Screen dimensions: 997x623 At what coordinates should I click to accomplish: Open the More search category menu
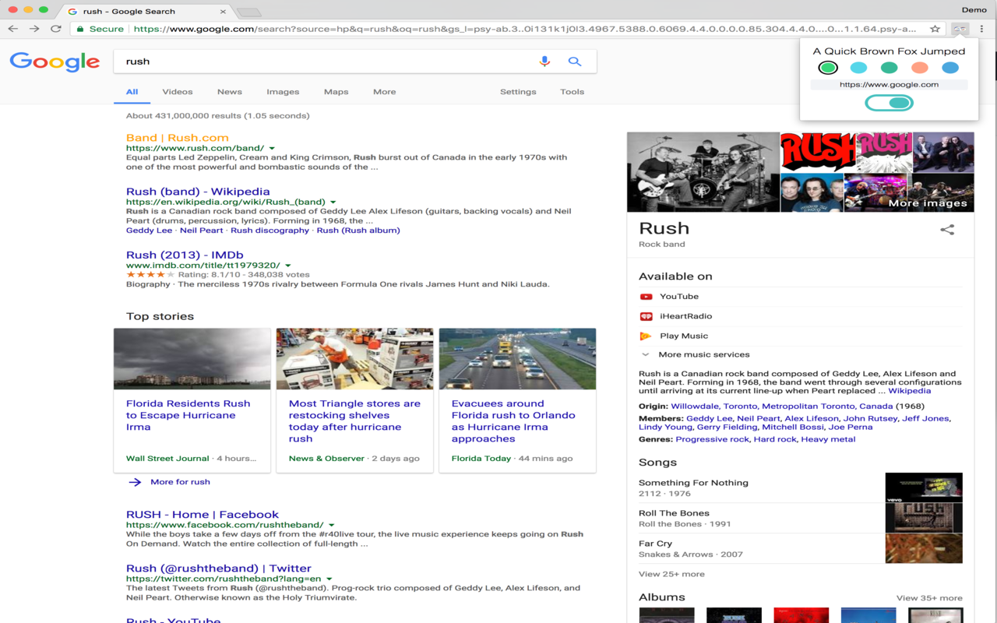click(384, 92)
